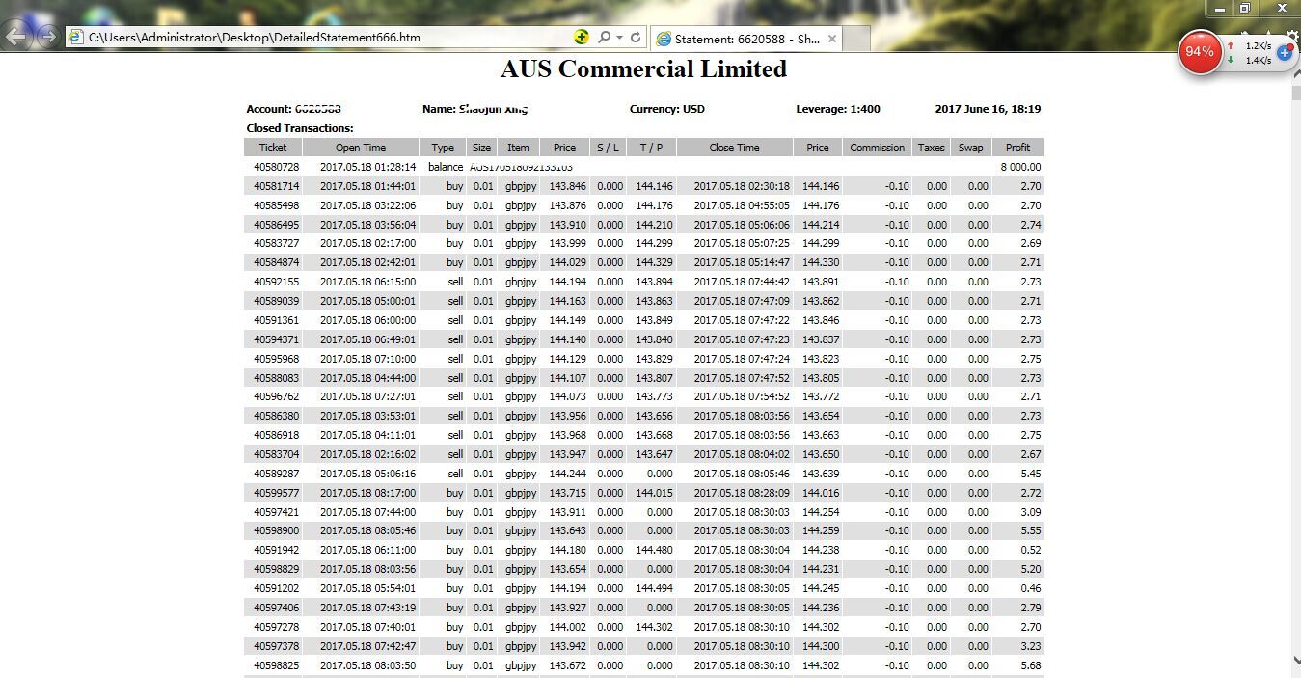This screenshot has width=1301, height=678.
Task: Click close time 2017.05.18 08:05:46
Action: click(x=742, y=474)
